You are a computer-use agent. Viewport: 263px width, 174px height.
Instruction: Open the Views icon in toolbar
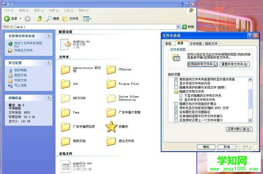click(86, 19)
